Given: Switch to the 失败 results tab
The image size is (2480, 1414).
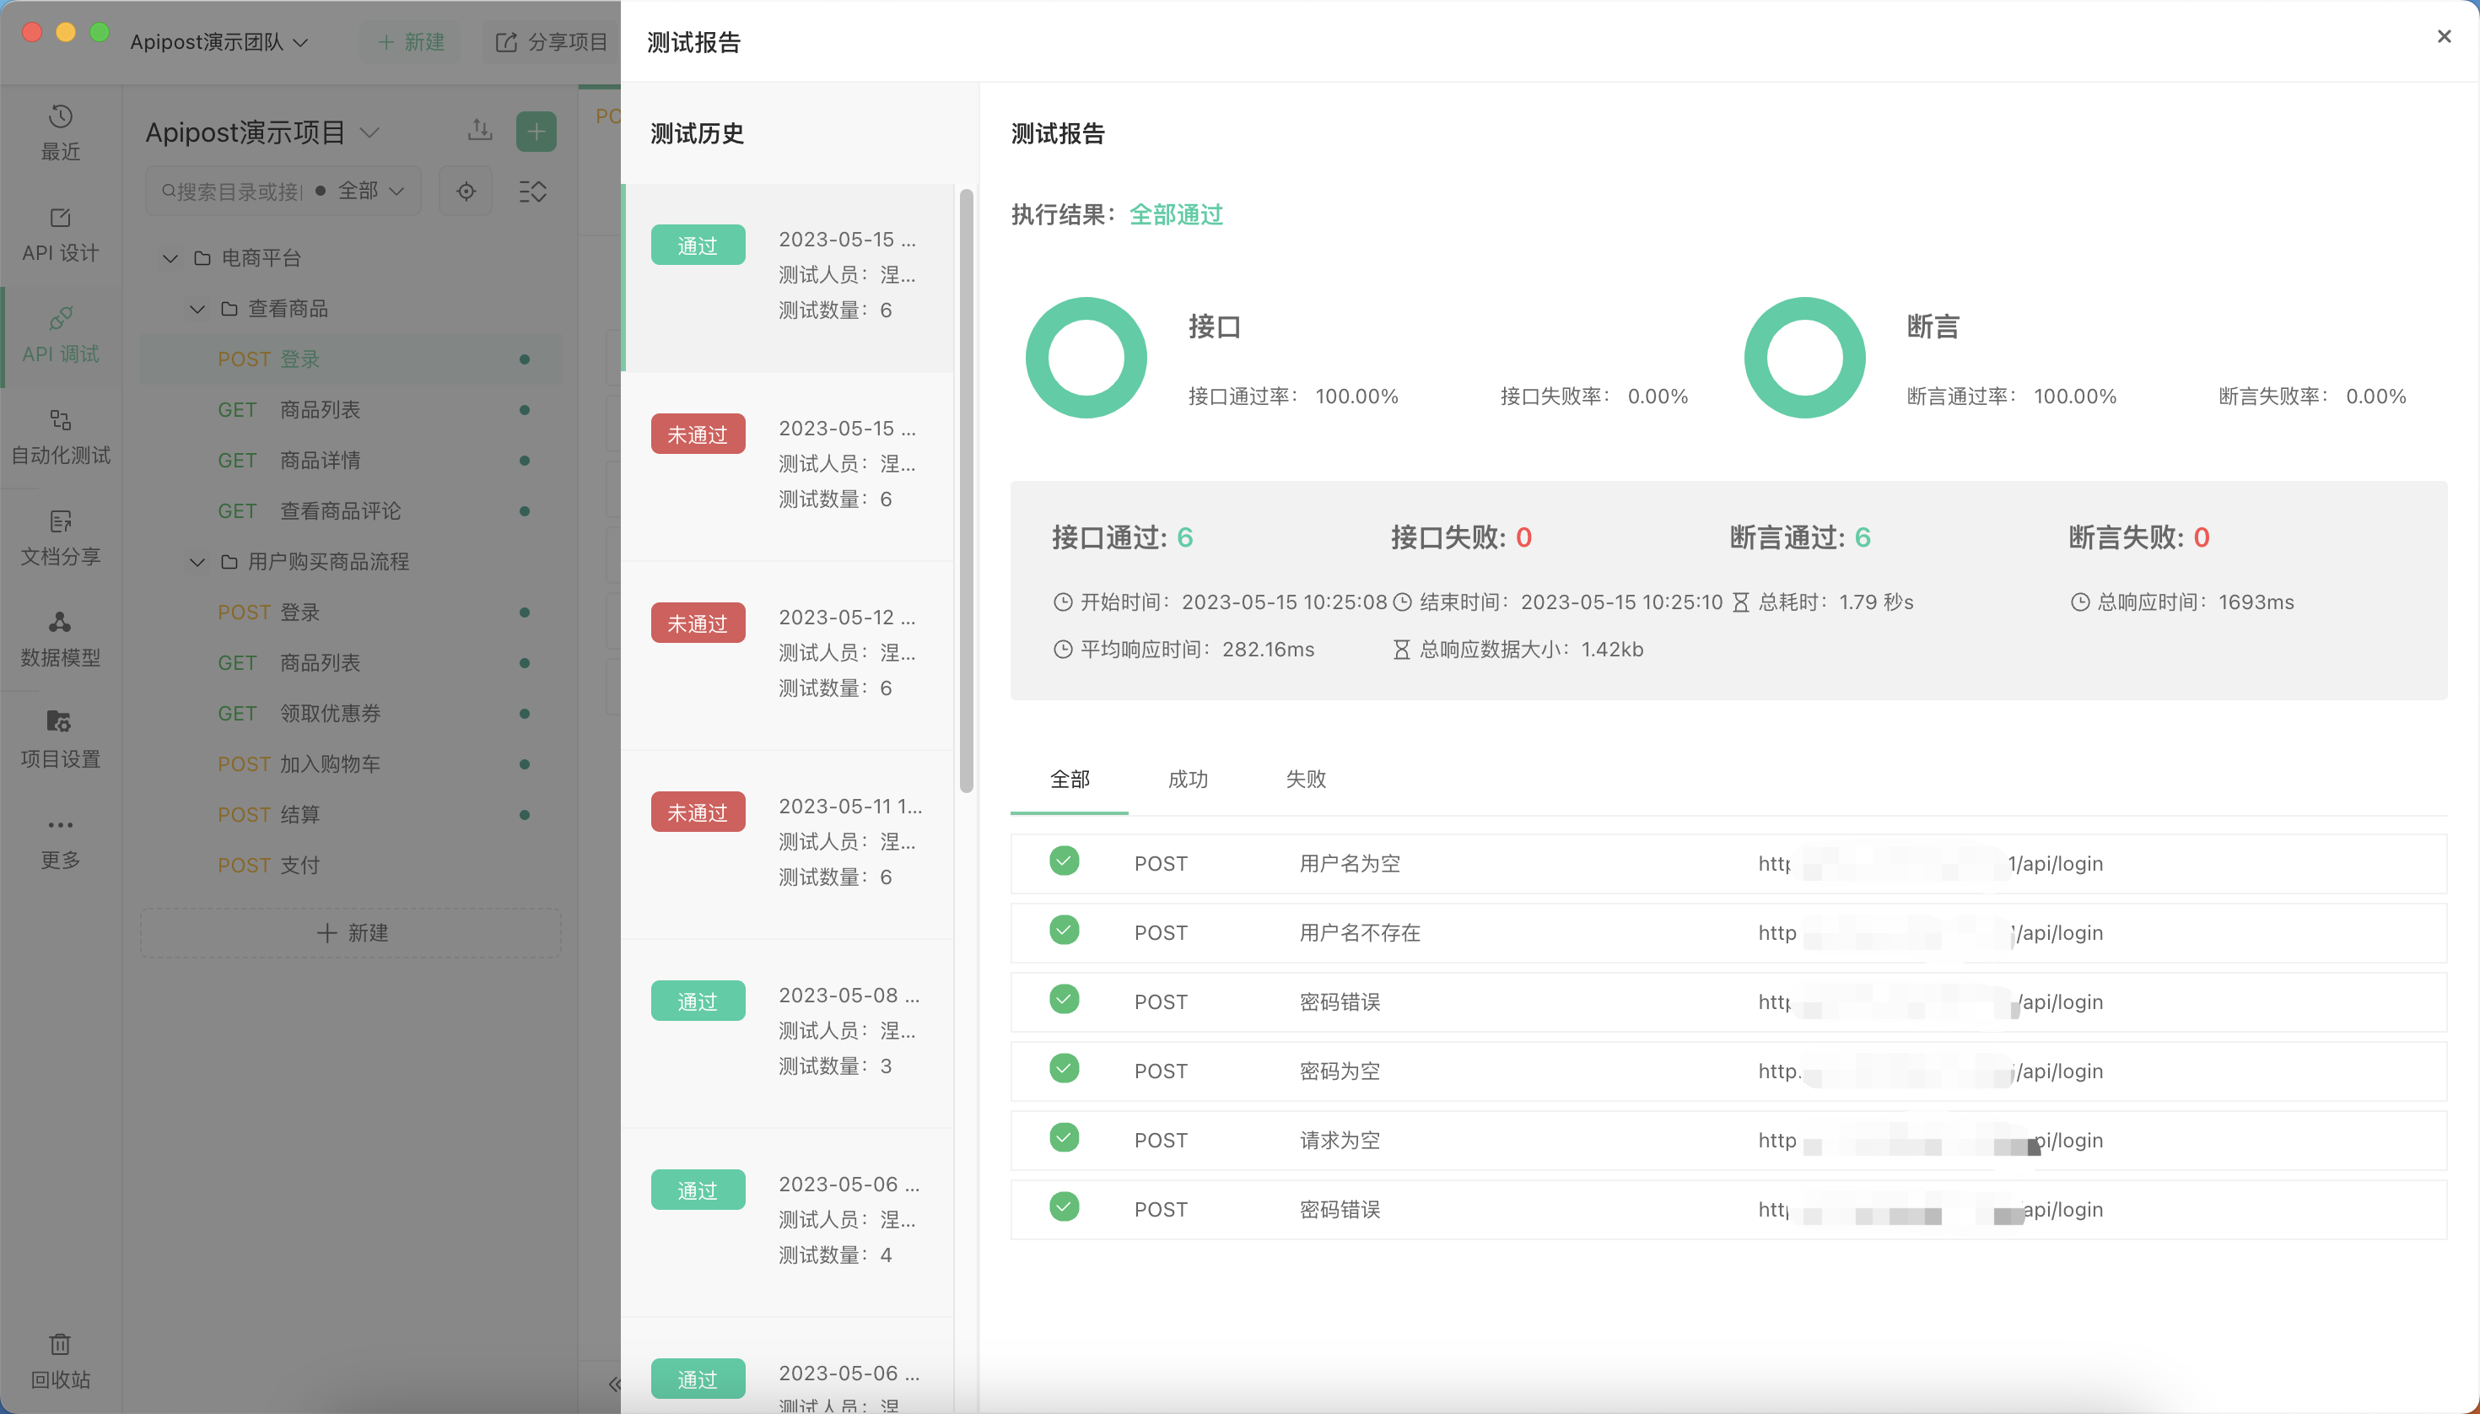Looking at the screenshot, I should coord(1305,779).
